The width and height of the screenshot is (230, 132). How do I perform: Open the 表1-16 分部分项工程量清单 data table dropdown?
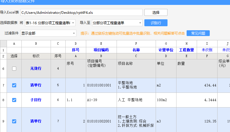(50, 23)
